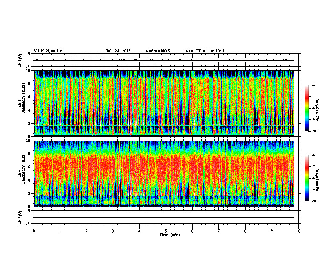The height and width of the screenshot is (259, 336).
Task: Click the "2" kHz tick on ch.2 frequency axis
Action: pos(29,193)
